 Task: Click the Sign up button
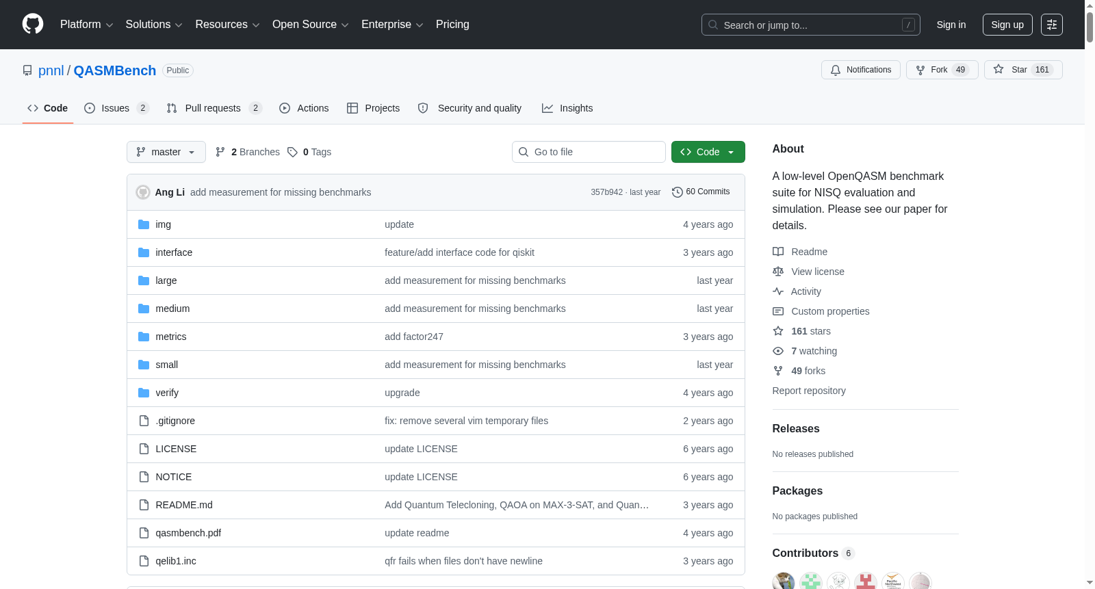pos(1007,25)
